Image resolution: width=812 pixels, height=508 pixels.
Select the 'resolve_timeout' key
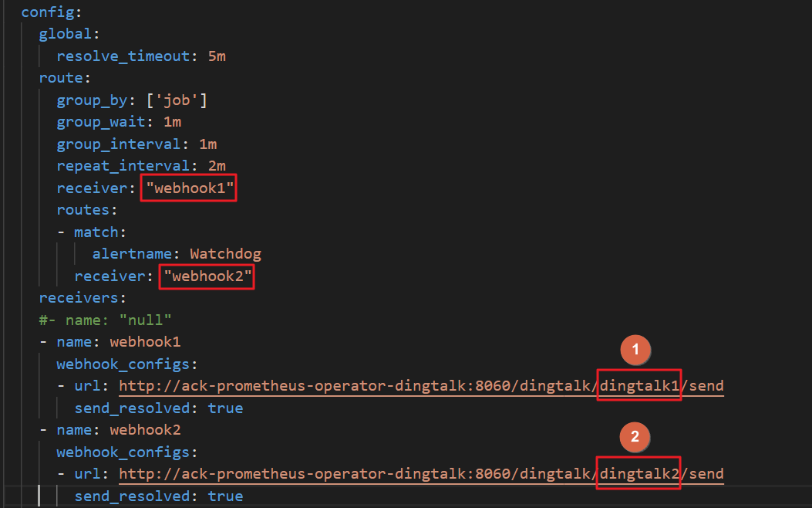pyautogui.click(x=123, y=56)
